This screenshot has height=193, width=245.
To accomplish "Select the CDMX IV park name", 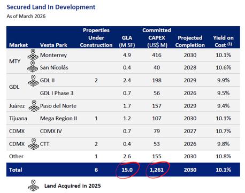I will click(51, 131).
